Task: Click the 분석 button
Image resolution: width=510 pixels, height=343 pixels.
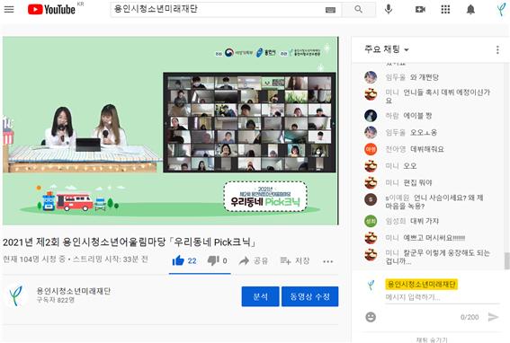Action: (x=260, y=296)
